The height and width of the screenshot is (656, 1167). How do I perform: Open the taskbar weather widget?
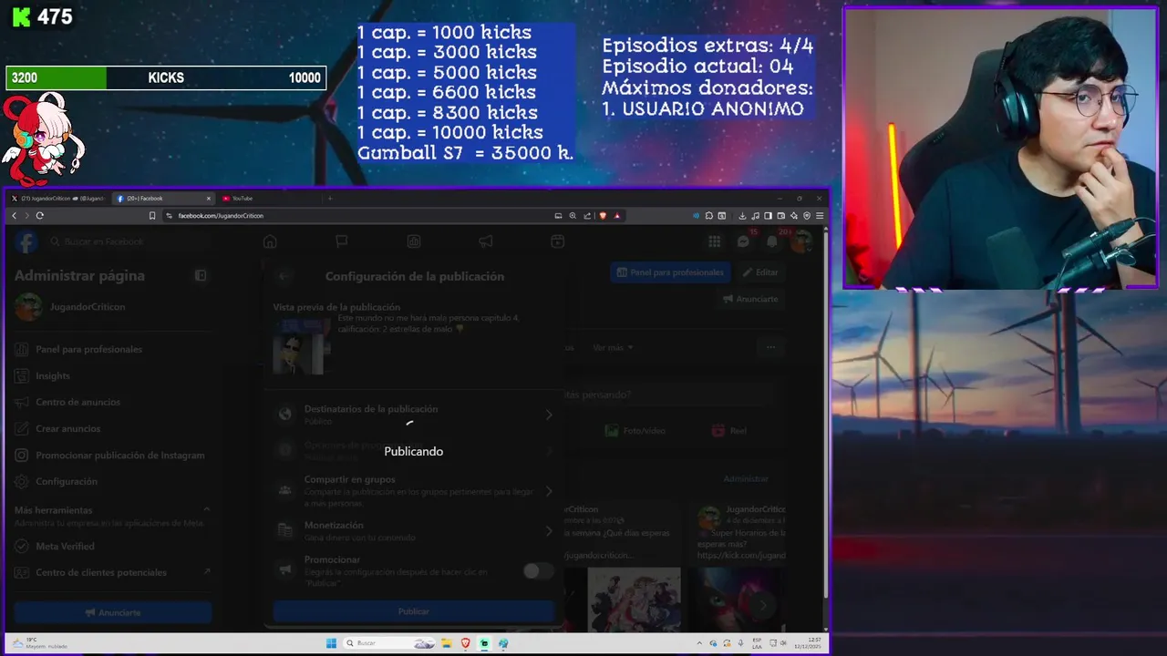coord(38,643)
